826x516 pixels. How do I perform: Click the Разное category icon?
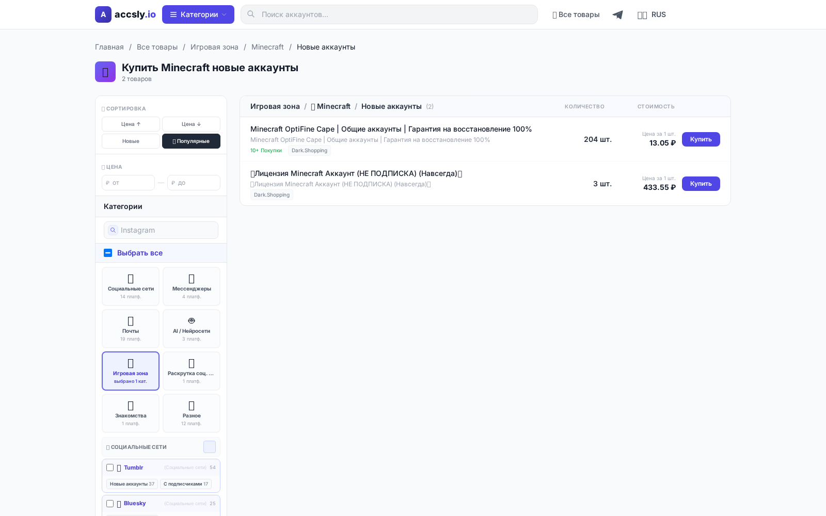pos(192,406)
